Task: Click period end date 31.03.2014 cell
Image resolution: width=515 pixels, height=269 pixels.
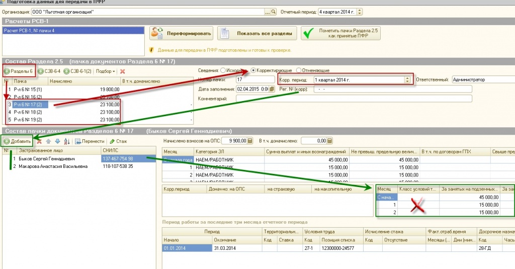Action: point(237,248)
